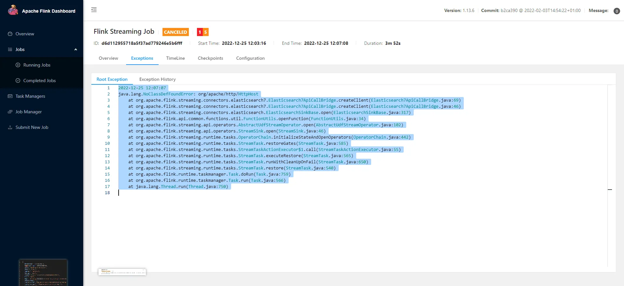Click the Submit New Job upload icon
Viewport: 624px width, 286px height.
[10, 127]
